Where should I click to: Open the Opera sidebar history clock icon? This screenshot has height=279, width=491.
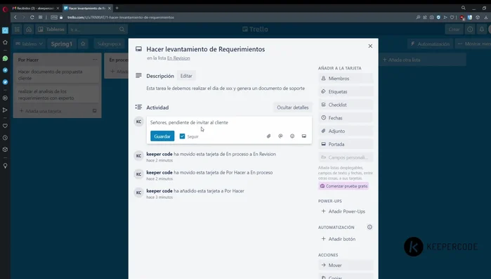[5, 138]
